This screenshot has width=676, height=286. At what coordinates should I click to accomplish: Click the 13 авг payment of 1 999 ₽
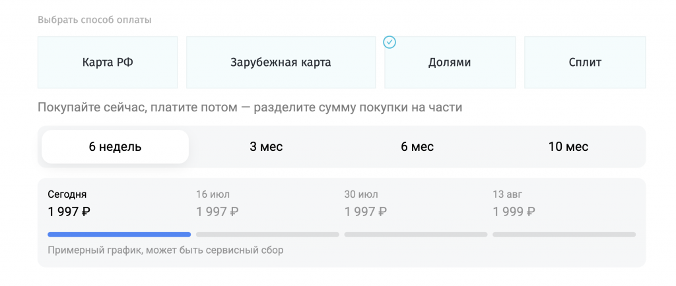click(x=514, y=212)
